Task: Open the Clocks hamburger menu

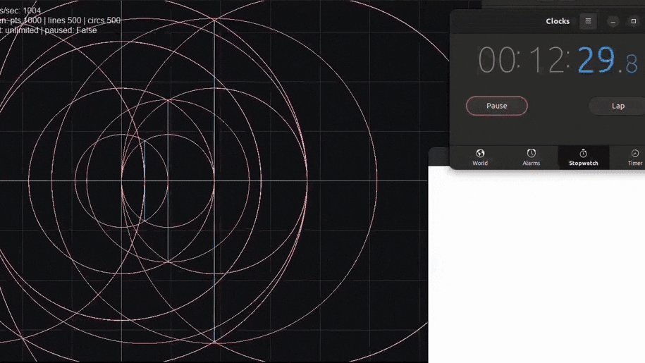Action: pyautogui.click(x=588, y=21)
